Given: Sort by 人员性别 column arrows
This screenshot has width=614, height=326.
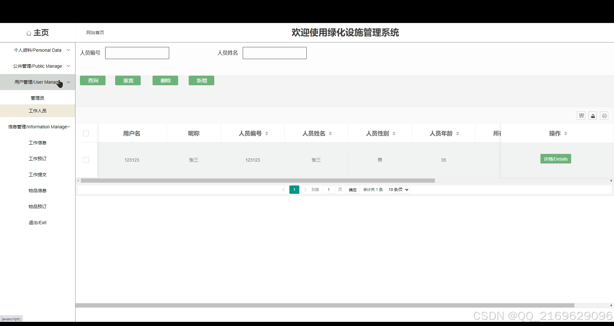Looking at the screenshot, I should pos(394,133).
